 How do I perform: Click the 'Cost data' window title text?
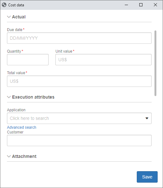(16, 5)
